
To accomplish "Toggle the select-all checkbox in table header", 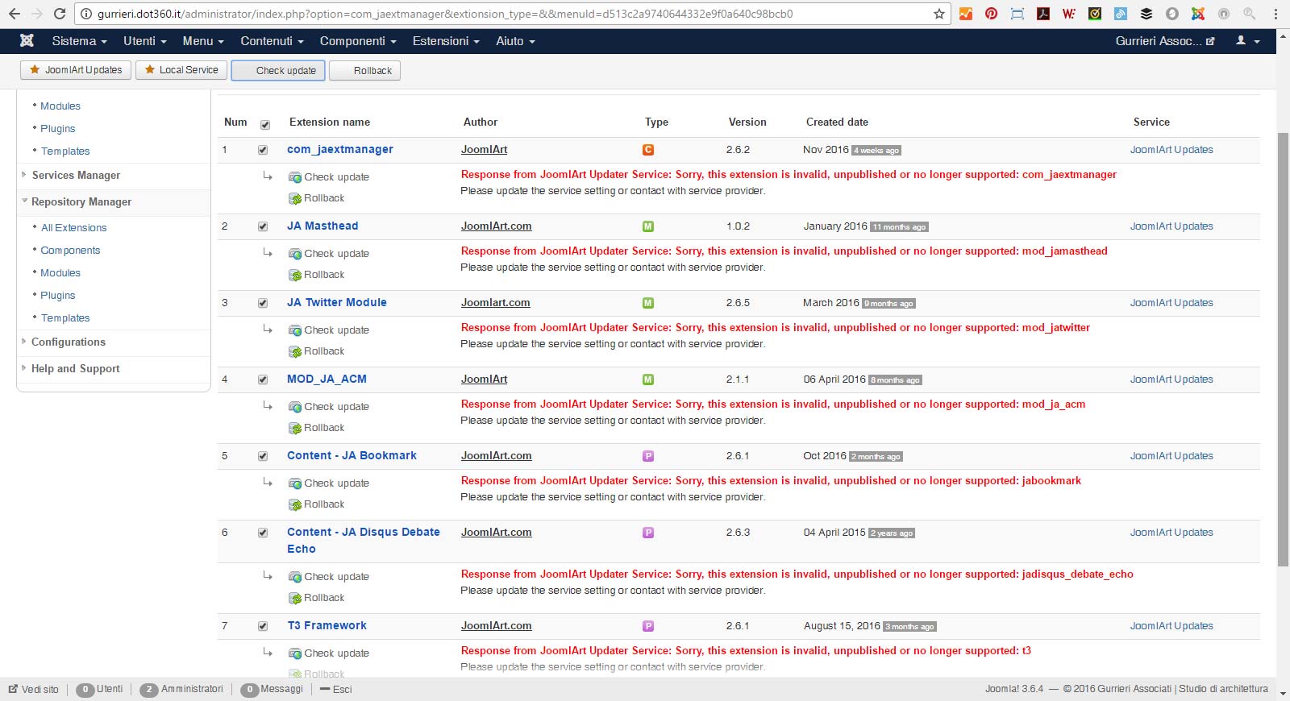I will tap(264, 124).
